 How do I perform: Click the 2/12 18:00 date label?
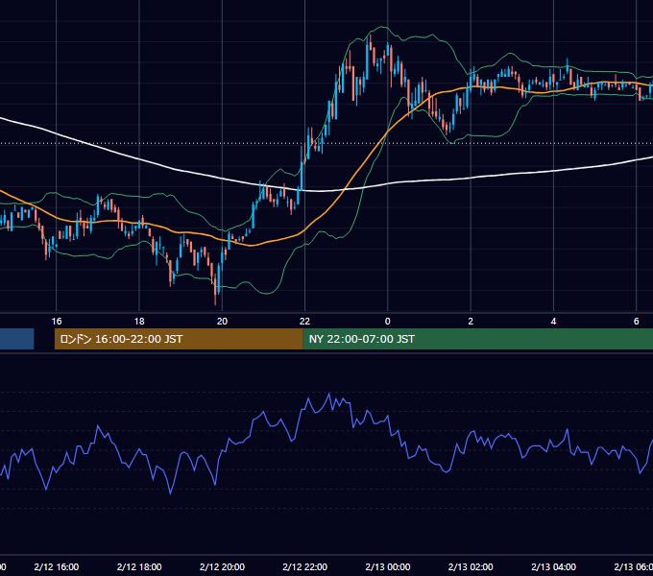139,566
